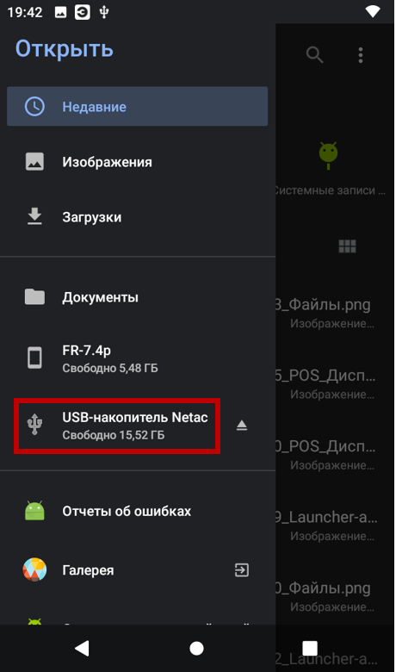The width and height of the screenshot is (396, 672).
Task: Switch to grid view icon
Action: click(x=347, y=246)
